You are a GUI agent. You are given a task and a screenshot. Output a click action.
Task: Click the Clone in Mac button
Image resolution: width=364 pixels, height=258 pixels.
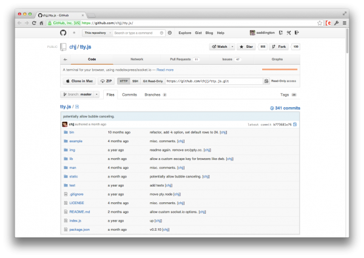(79, 81)
